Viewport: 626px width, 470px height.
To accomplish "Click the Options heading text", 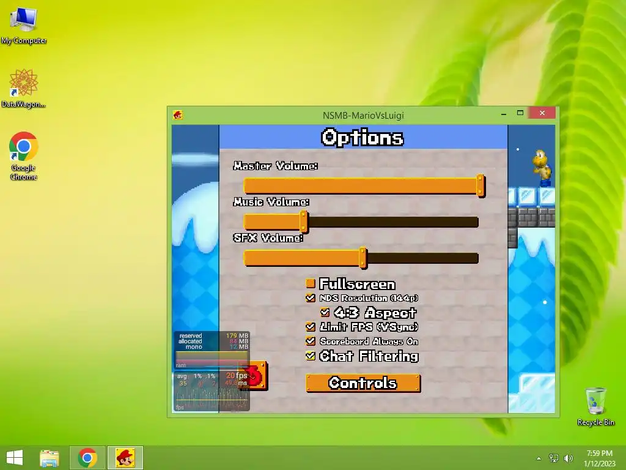I will (x=362, y=138).
